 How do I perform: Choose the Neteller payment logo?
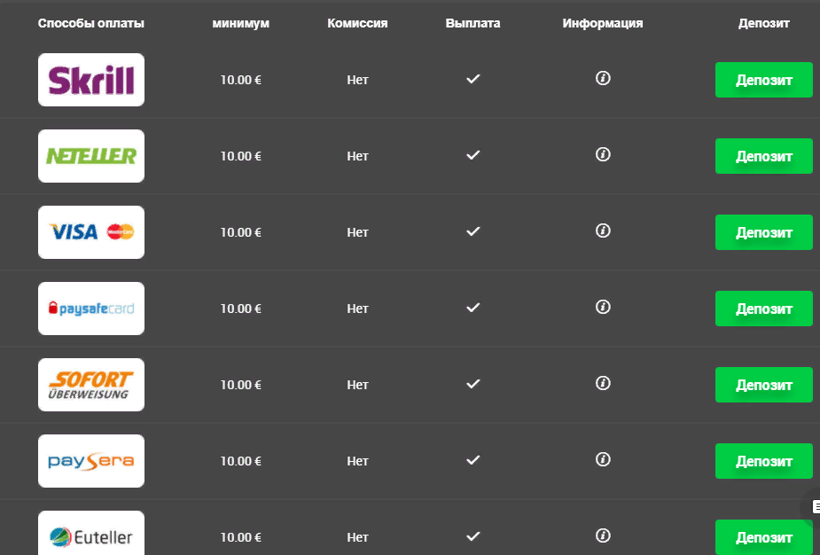point(91,156)
